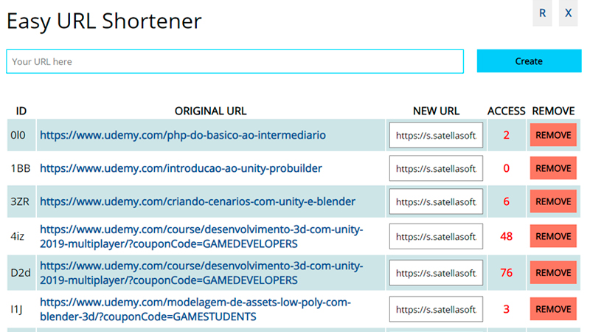Click the access count 0
This screenshot has height=332, width=590.
tap(507, 168)
